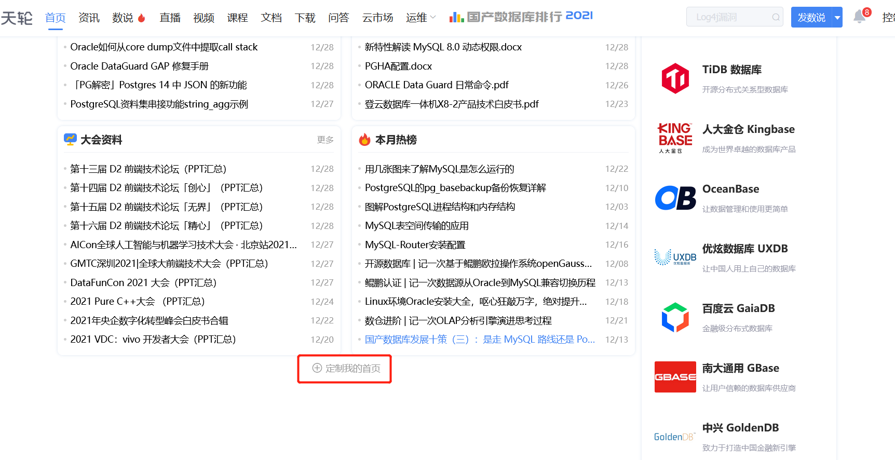Click the notification bell icon
Screen dimensions: 895x460
coord(860,17)
